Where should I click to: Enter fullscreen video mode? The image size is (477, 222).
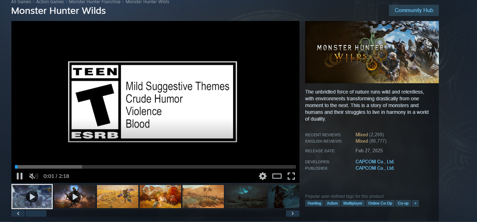(x=291, y=176)
